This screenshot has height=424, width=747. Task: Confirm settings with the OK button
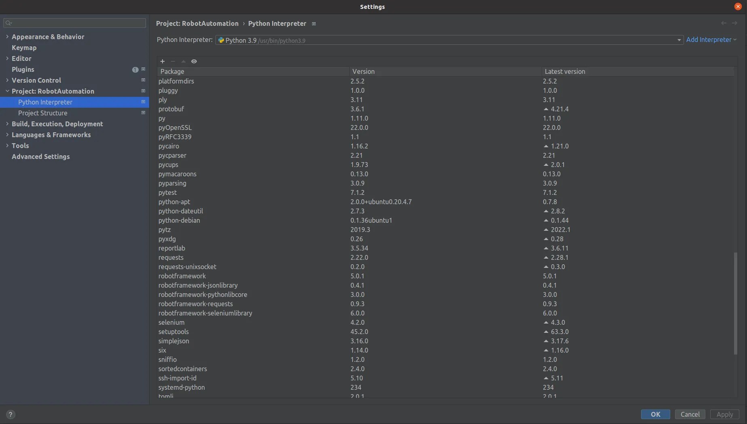655,414
